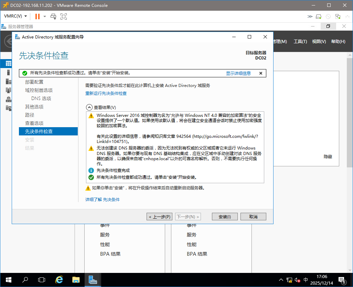Click Server Manager vertical scrollbar thumb

pyautogui.click(x=350, y=113)
